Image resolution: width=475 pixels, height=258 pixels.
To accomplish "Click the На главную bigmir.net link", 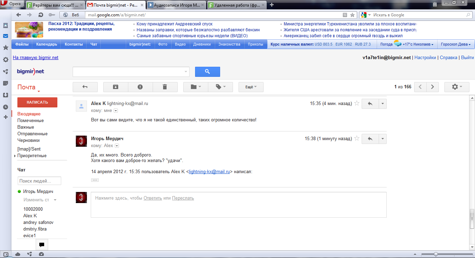I will click(35, 58).
